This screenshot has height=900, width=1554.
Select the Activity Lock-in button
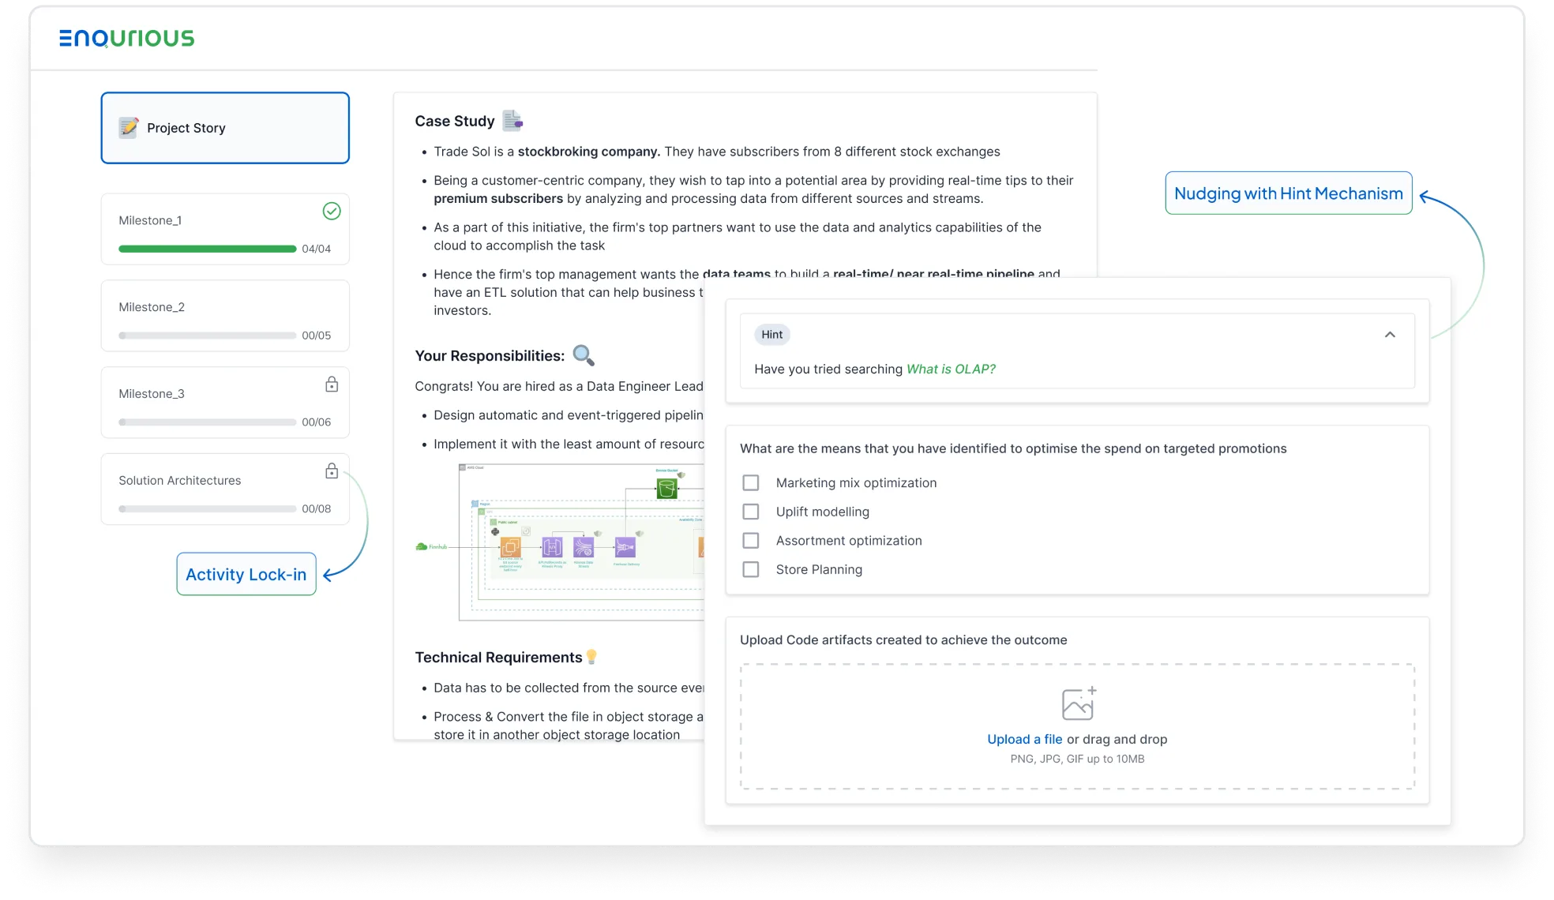pos(246,573)
